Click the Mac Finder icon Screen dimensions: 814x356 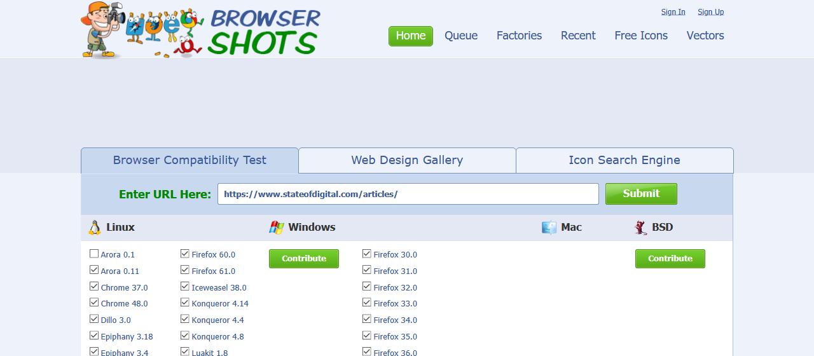click(x=549, y=228)
